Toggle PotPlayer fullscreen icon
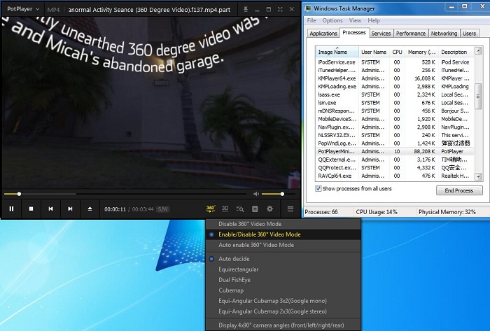Image resolution: width=490 pixels, height=331 pixels. (x=280, y=9)
